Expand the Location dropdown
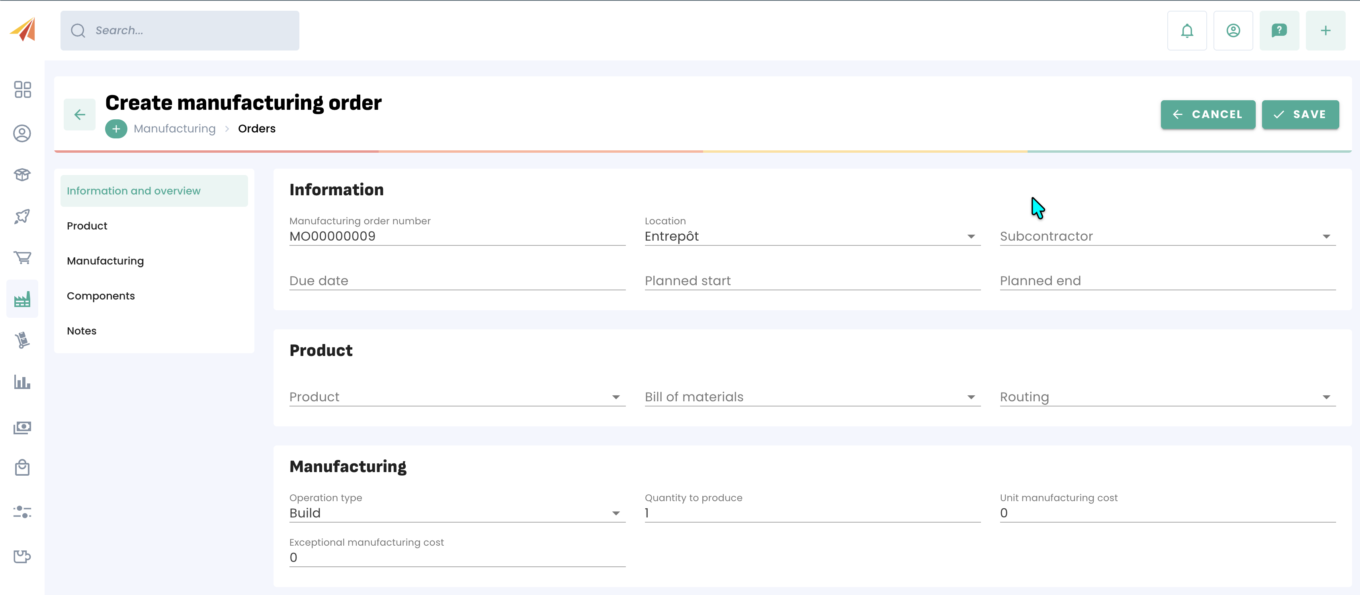Viewport: 1360px width, 595px height. coord(812,236)
